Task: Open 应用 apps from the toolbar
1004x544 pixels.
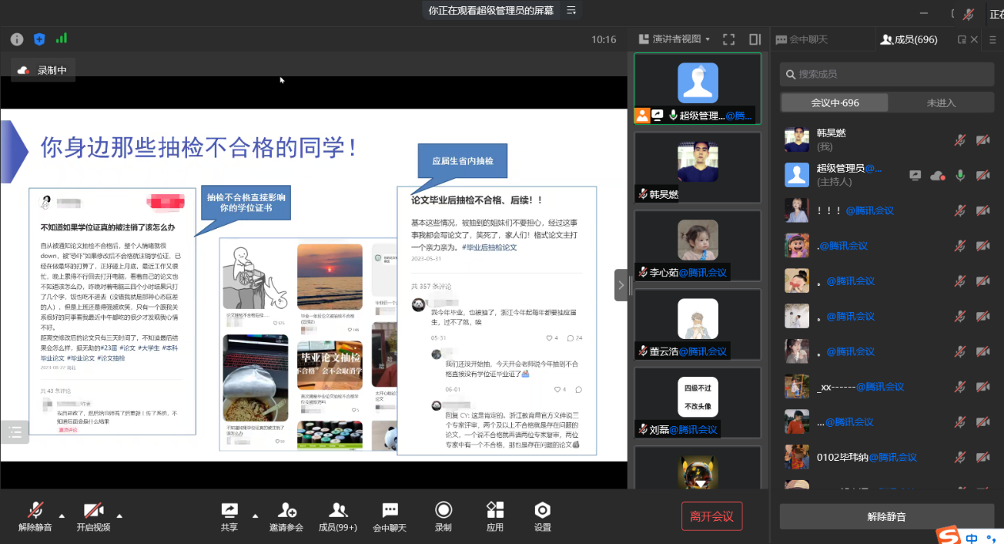Action: [x=495, y=515]
